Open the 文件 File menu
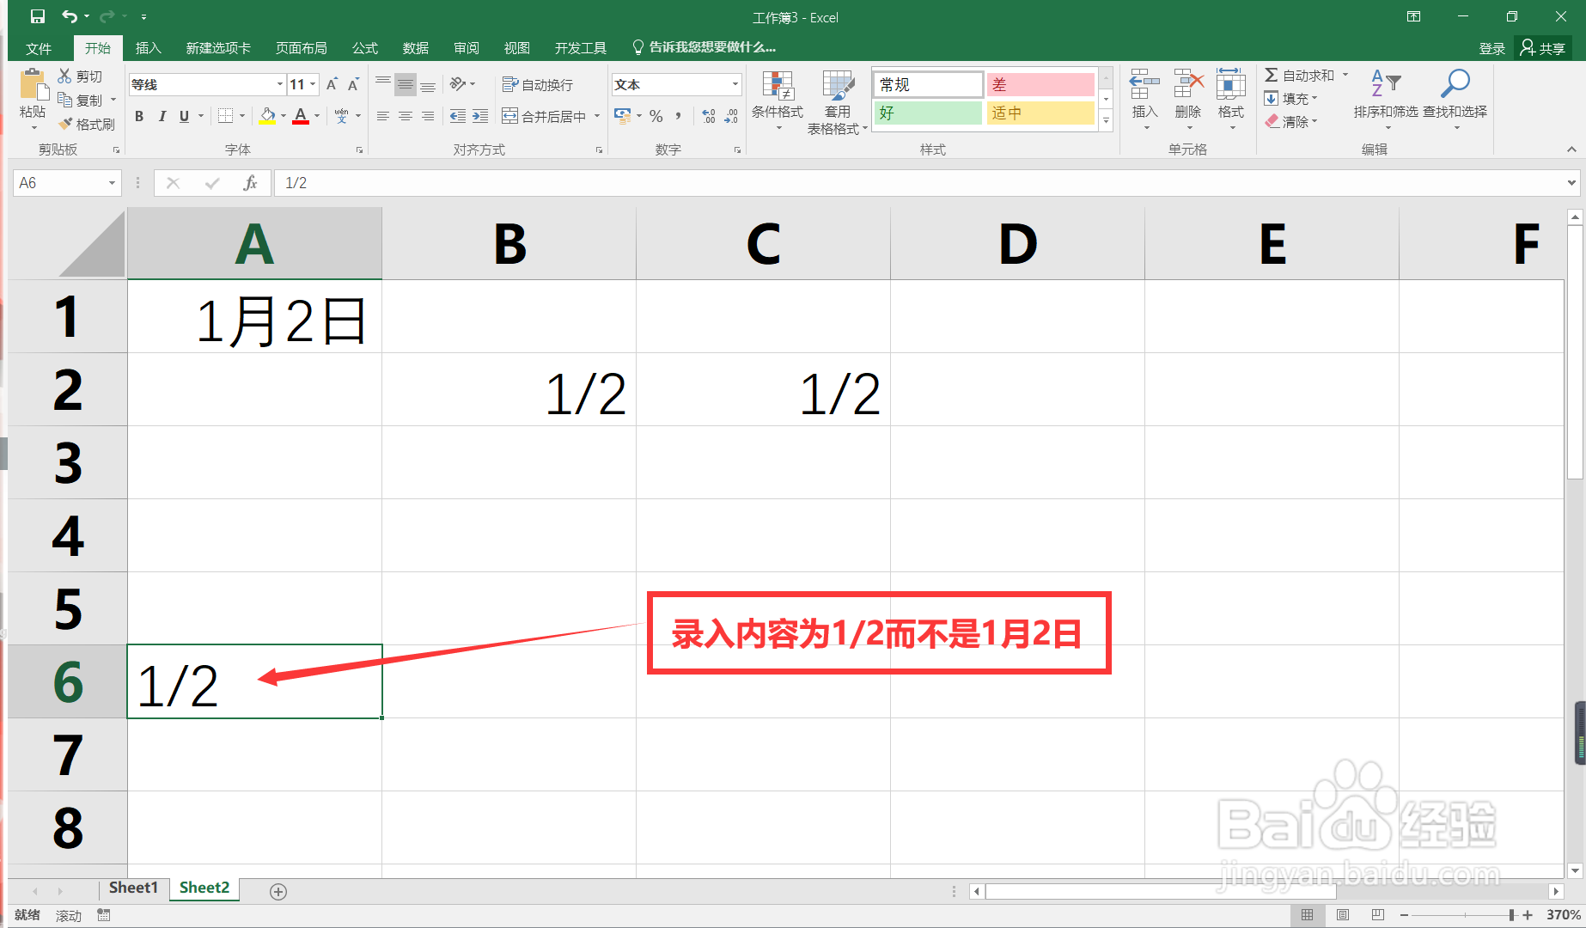Image resolution: width=1586 pixels, height=928 pixels. pos(39,48)
